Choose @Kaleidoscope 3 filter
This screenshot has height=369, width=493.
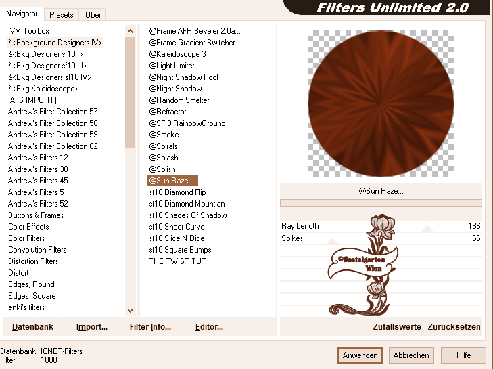pos(177,54)
